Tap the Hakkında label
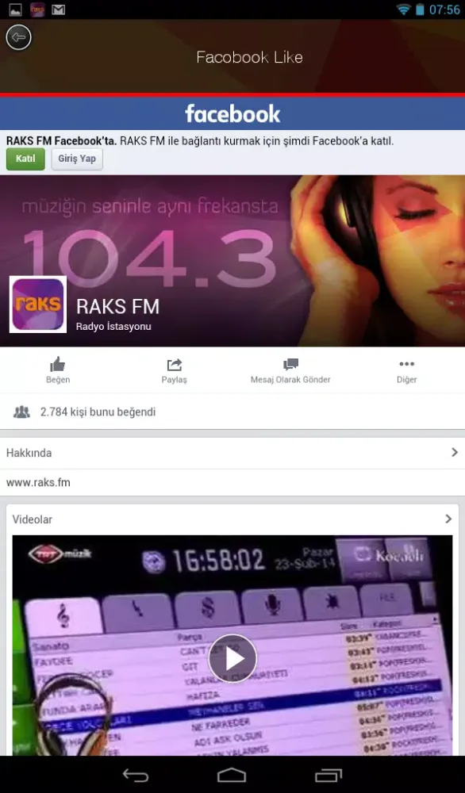The width and height of the screenshot is (465, 793). coord(29,453)
